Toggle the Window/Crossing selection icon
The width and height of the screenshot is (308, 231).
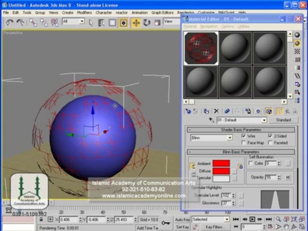[x=123, y=23]
